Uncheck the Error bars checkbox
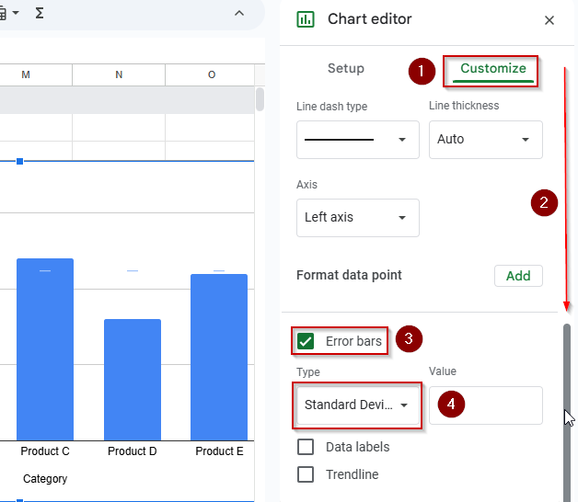This screenshot has width=578, height=502. (x=306, y=341)
